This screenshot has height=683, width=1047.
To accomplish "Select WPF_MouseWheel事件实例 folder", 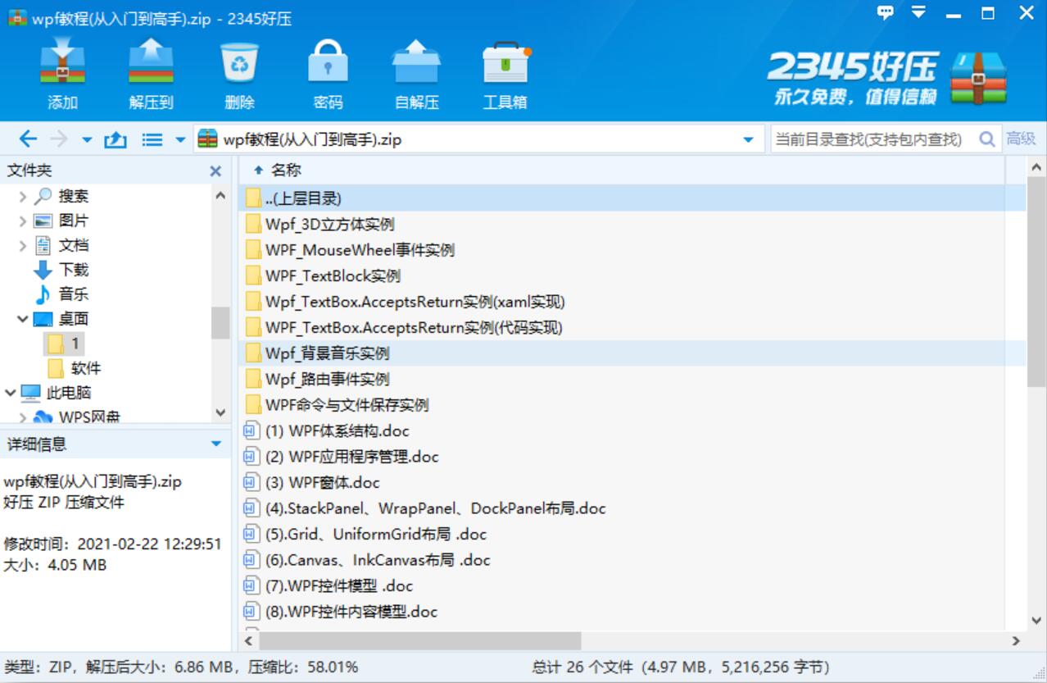I will pos(632,250).
